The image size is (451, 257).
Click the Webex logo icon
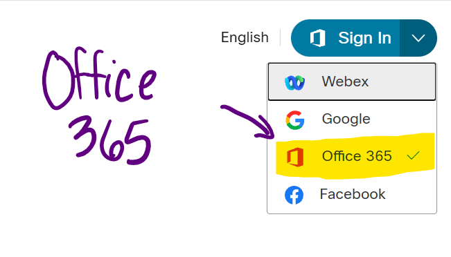pos(295,83)
